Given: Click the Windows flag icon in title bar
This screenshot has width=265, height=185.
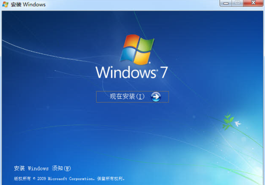Looking at the screenshot, I should [5, 4].
